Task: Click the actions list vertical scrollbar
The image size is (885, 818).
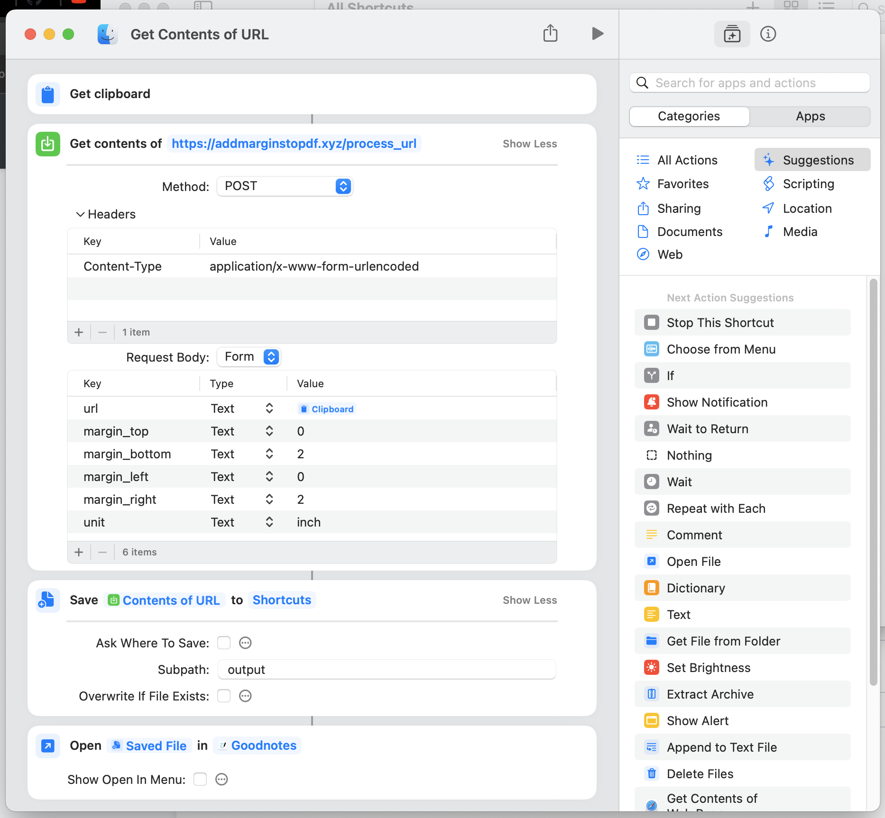Action: 873,481
